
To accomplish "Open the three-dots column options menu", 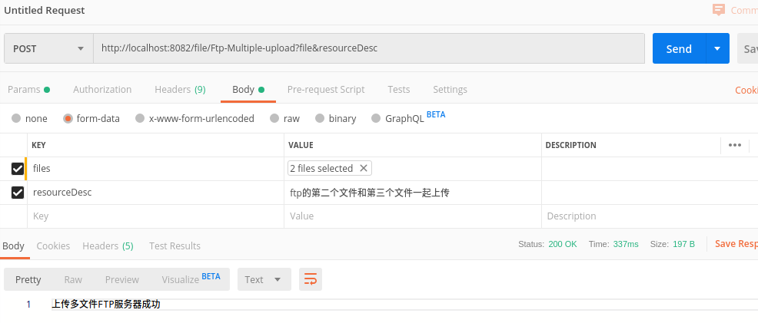I will tap(734, 145).
